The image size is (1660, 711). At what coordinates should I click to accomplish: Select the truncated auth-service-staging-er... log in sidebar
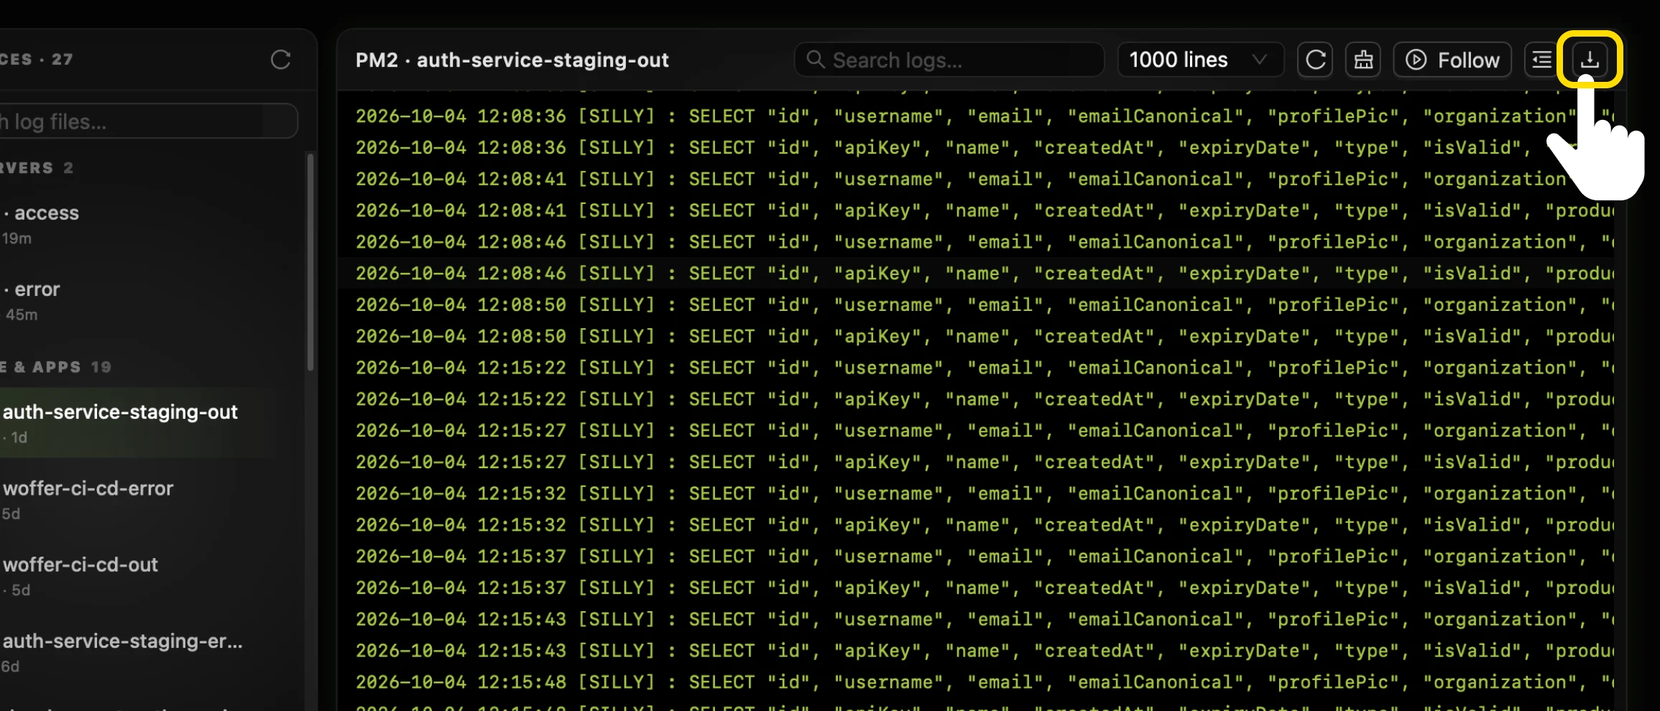click(147, 652)
